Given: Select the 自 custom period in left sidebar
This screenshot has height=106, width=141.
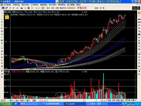Looking at the screenshot, I should [x=2, y=66].
